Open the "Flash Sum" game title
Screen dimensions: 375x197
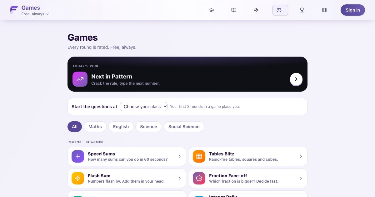[99, 176]
